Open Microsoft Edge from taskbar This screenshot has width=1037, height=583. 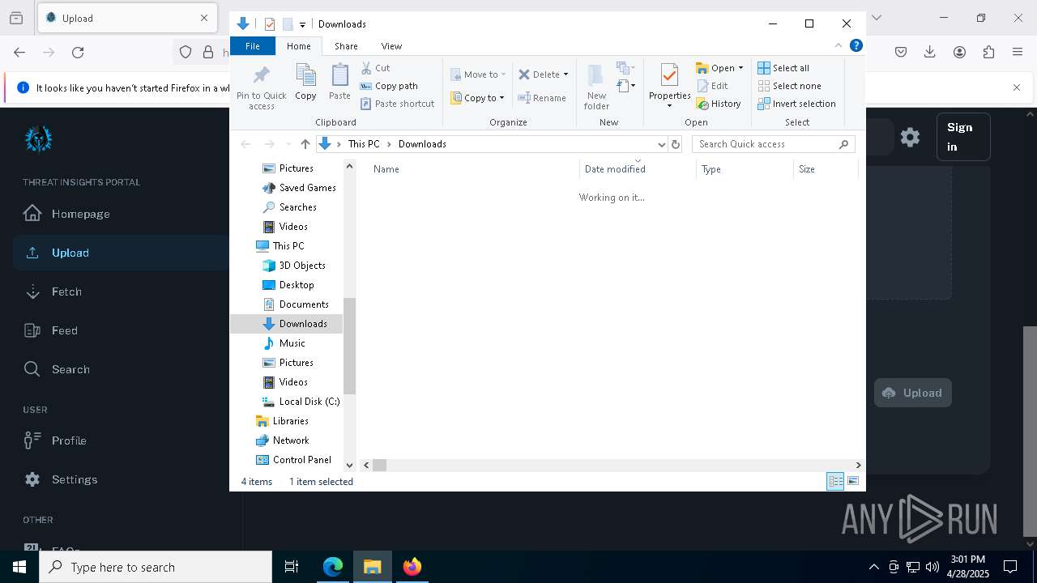pos(333,567)
